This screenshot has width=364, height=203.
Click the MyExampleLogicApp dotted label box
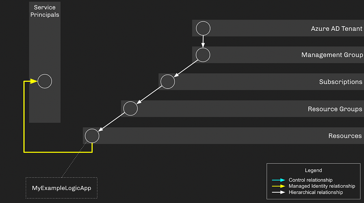pos(61,188)
